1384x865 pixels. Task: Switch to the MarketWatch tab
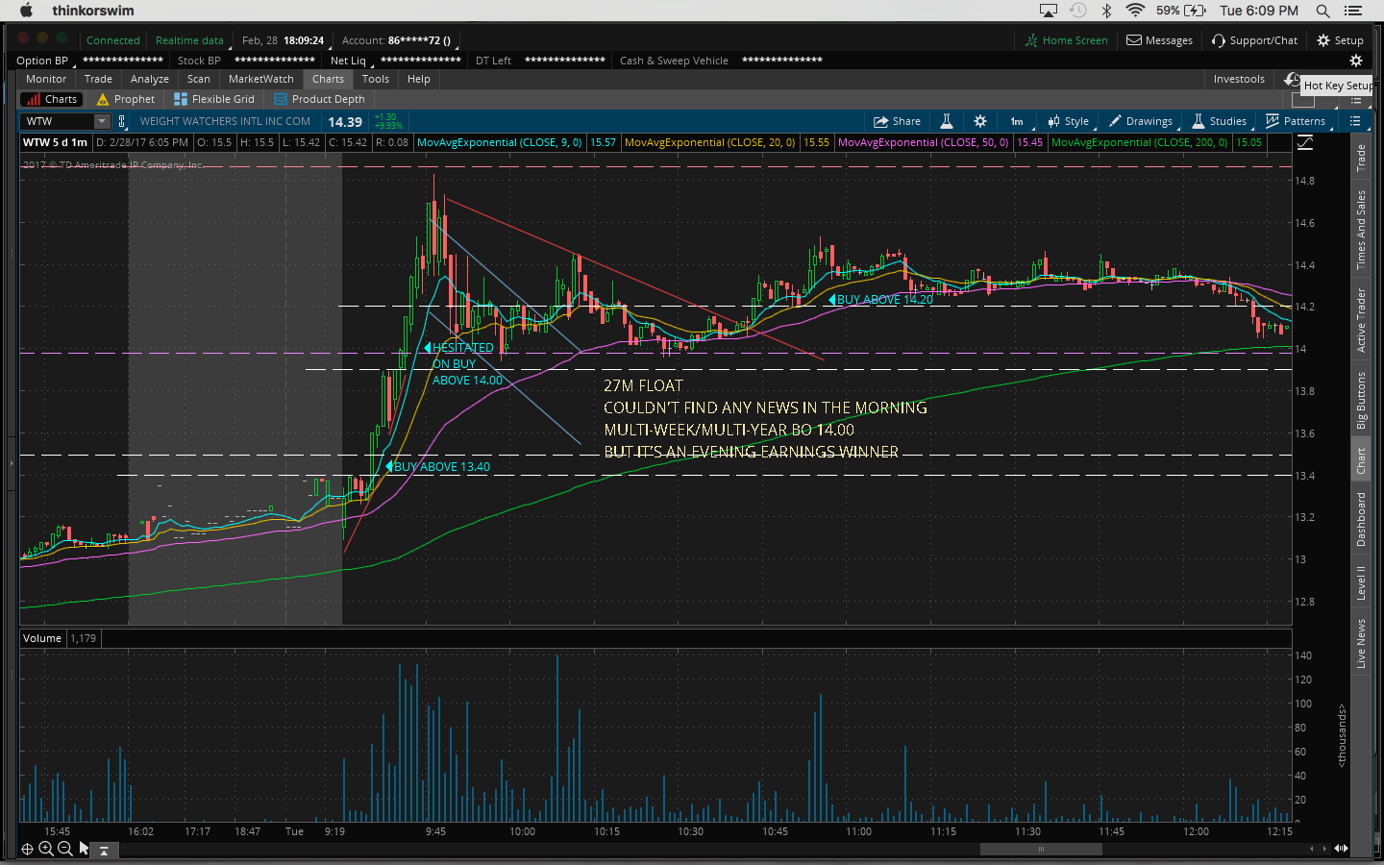point(260,79)
